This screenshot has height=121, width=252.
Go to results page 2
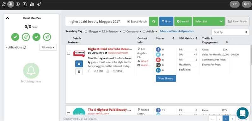(x=232, y=118)
